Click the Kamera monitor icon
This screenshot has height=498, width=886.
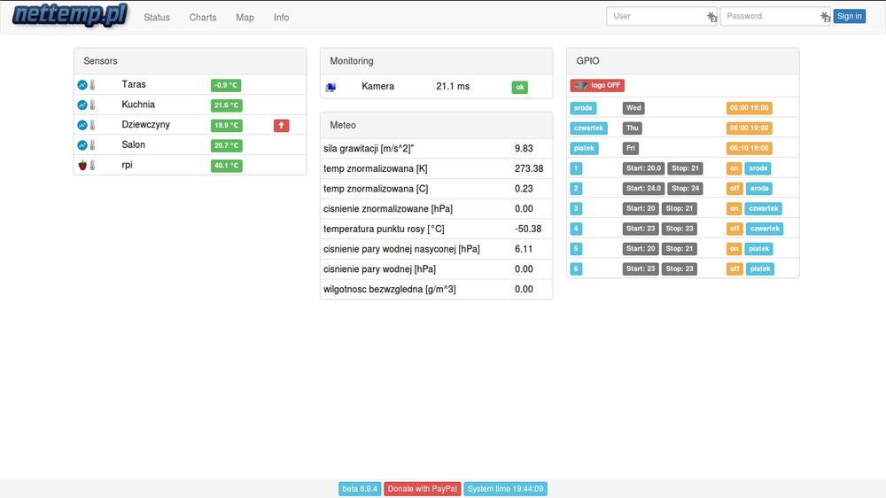pyautogui.click(x=330, y=87)
